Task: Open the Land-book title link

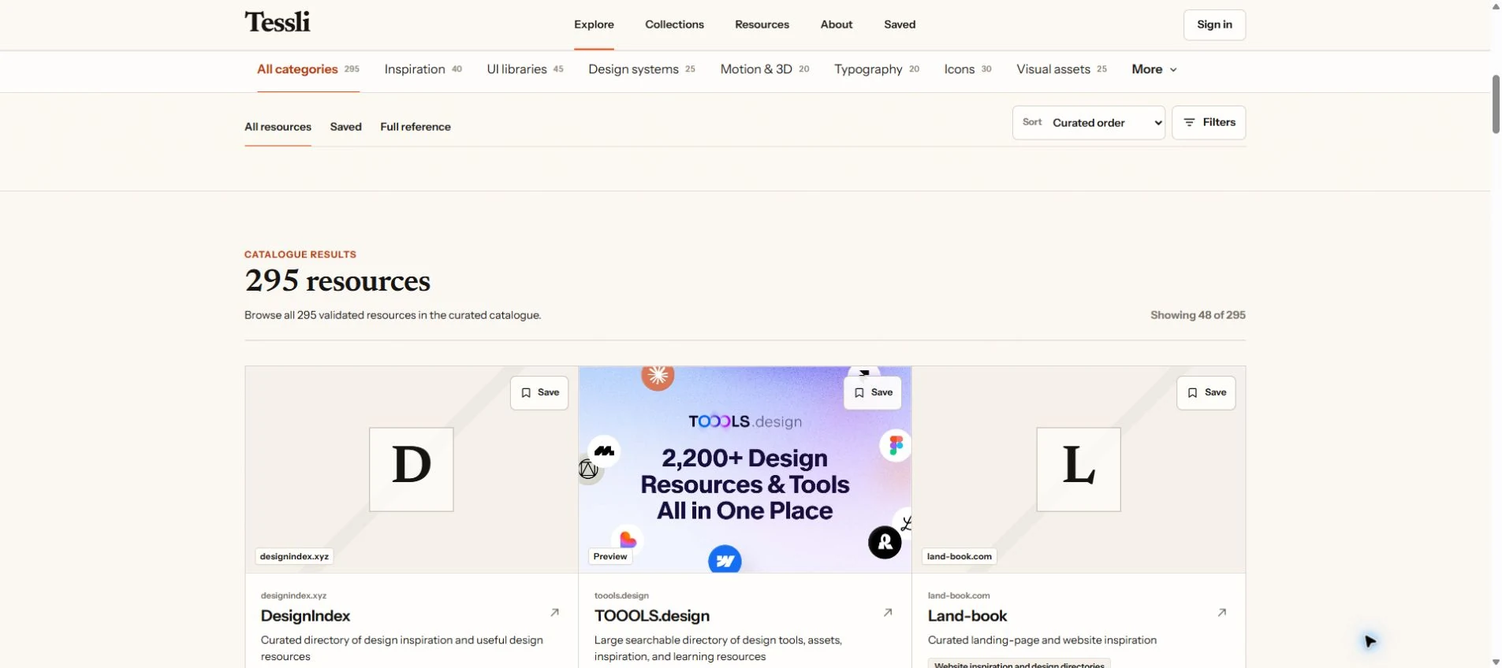Action: pyautogui.click(x=967, y=616)
